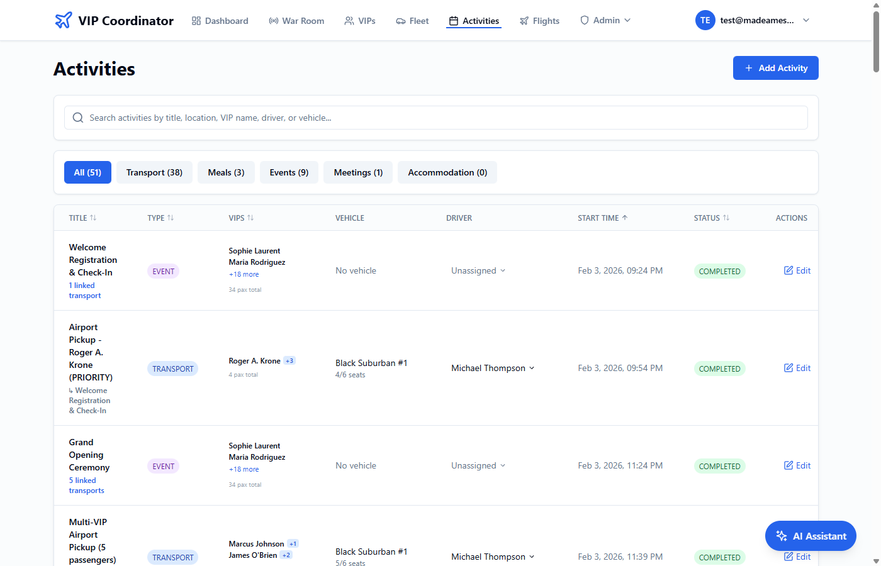The width and height of the screenshot is (881, 566).
Task: Click the VIP Coordinator airplane logo icon
Action: (63, 21)
